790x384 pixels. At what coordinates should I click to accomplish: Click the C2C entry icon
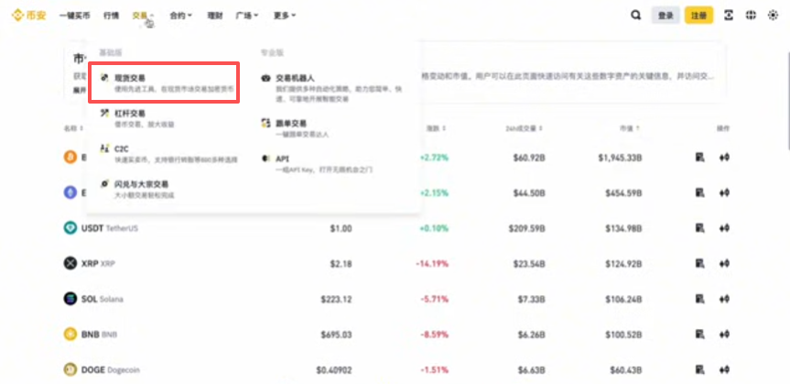pyautogui.click(x=104, y=148)
